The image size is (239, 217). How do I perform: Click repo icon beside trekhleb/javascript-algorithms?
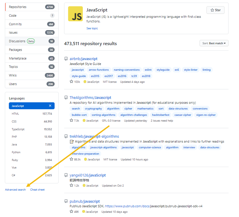pos(66,136)
